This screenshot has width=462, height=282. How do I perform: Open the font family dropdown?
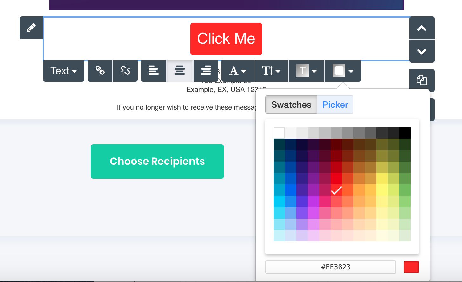238,71
